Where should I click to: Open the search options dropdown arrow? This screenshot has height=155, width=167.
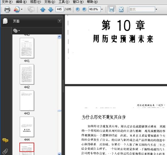click(156, 9)
